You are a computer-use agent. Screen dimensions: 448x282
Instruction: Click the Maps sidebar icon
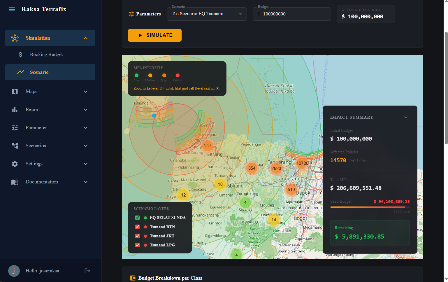15,92
